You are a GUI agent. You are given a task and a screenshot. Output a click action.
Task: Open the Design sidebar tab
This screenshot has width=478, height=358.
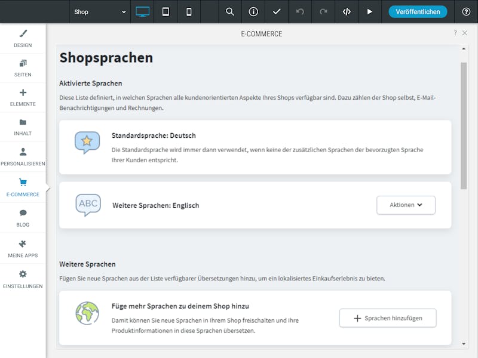[23, 39]
